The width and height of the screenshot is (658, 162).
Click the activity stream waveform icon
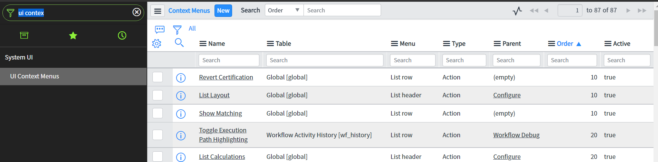pos(517,11)
